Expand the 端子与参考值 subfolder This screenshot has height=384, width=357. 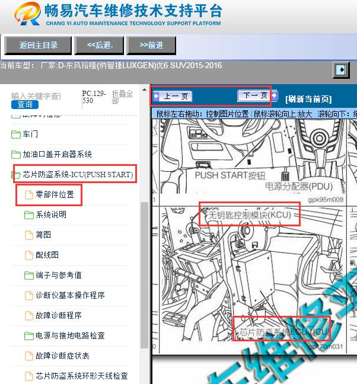(59, 276)
